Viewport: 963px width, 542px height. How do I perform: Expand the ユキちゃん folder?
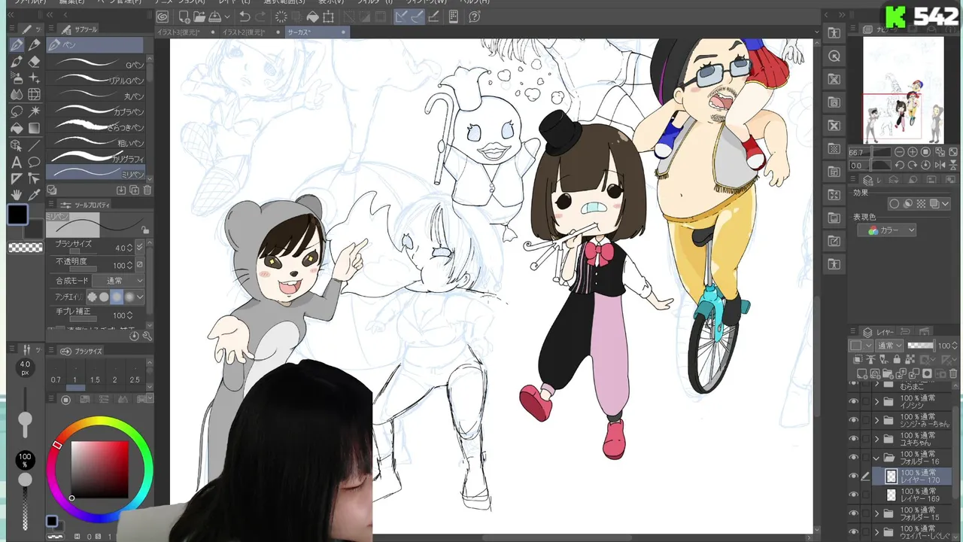click(876, 439)
